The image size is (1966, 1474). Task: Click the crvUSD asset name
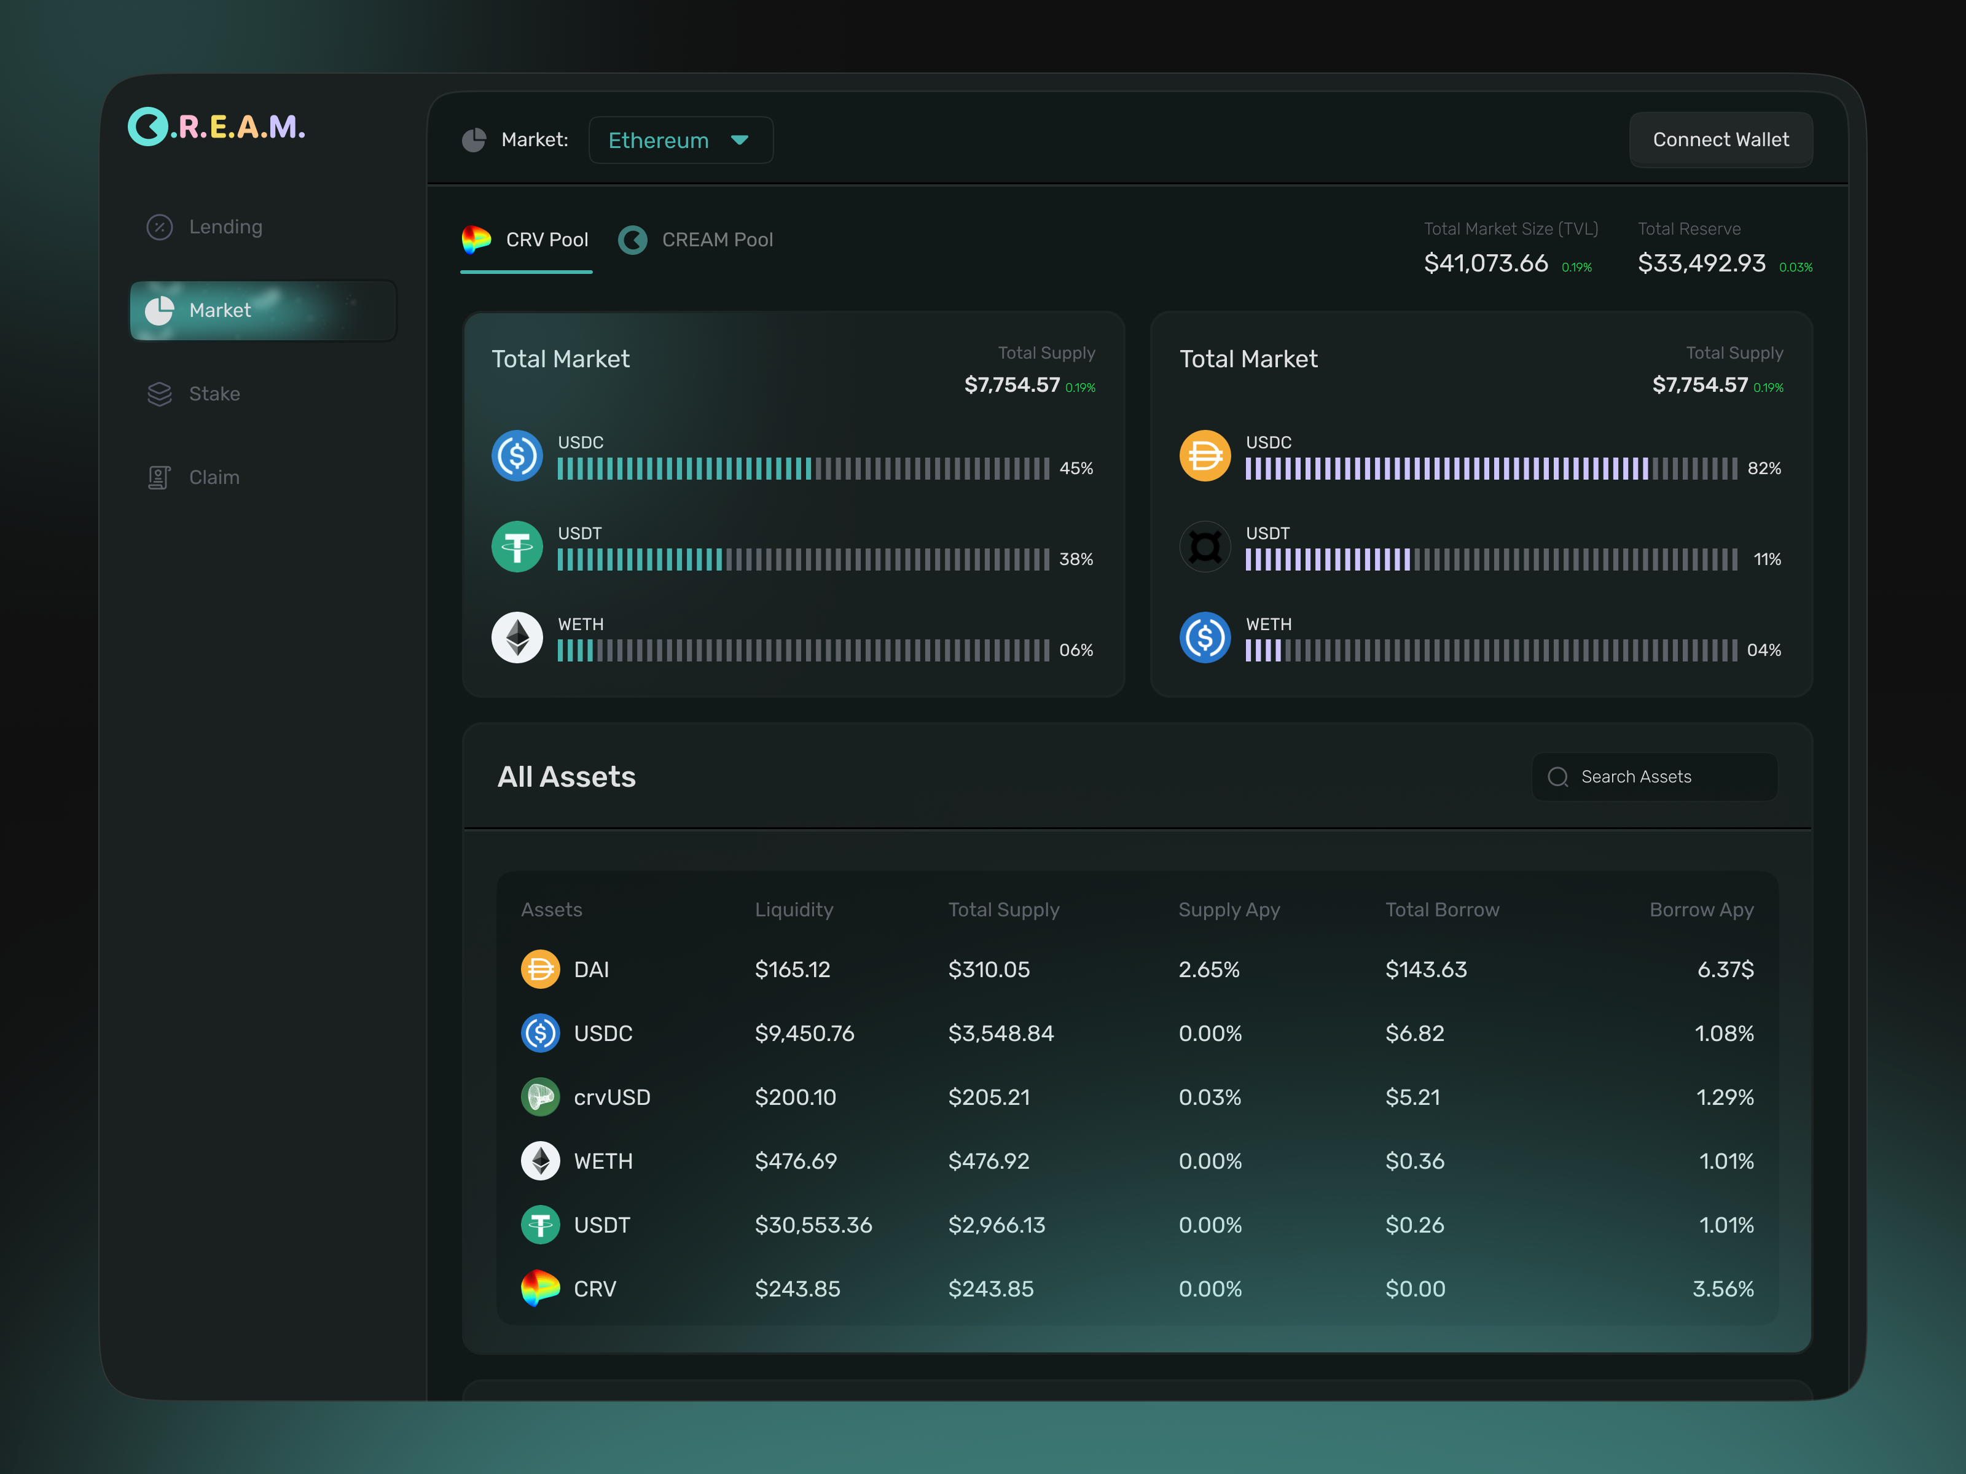(613, 1098)
